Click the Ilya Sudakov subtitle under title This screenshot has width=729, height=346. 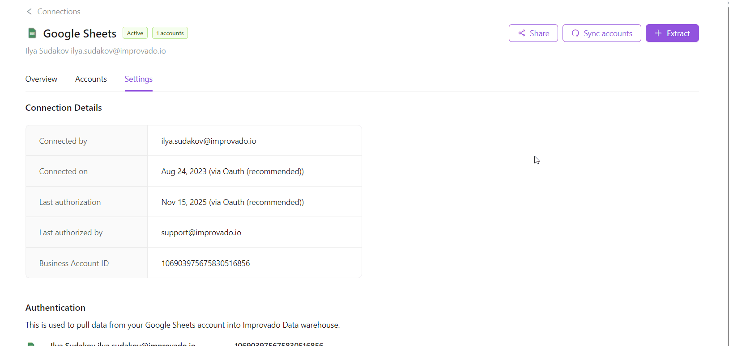coord(96,51)
